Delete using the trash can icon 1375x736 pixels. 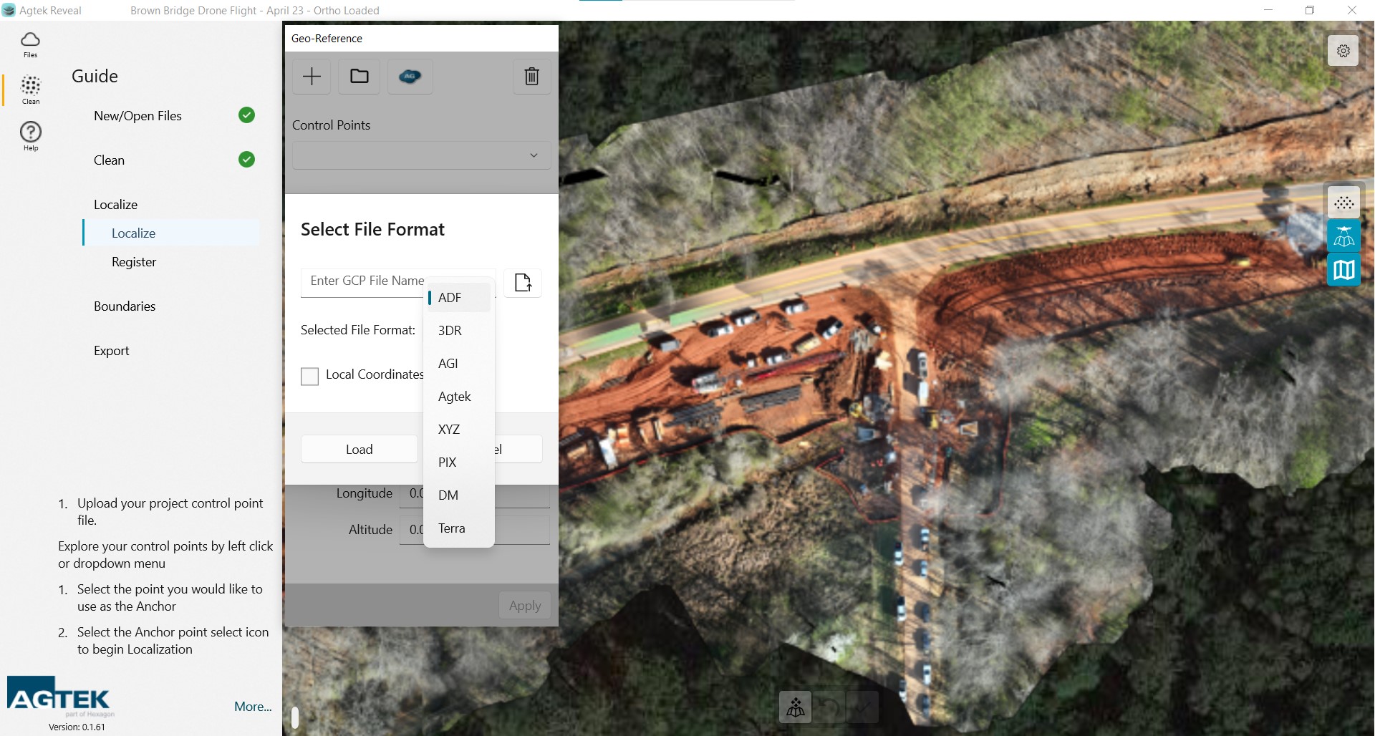(x=531, y=77)
